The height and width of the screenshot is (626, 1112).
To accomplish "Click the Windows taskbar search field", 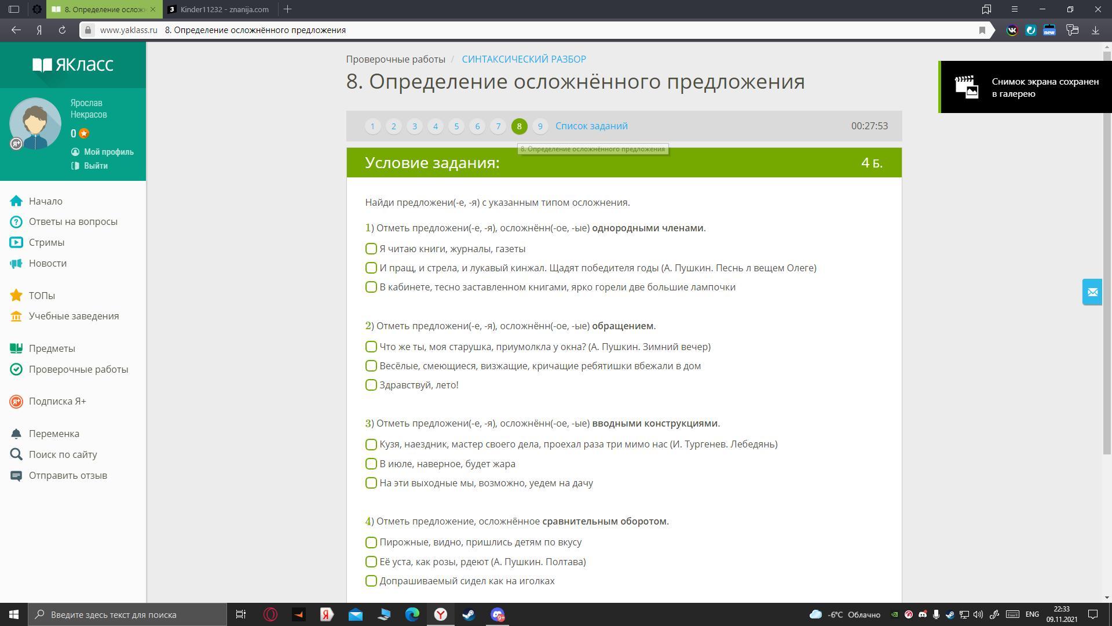I will coord(127,614).
